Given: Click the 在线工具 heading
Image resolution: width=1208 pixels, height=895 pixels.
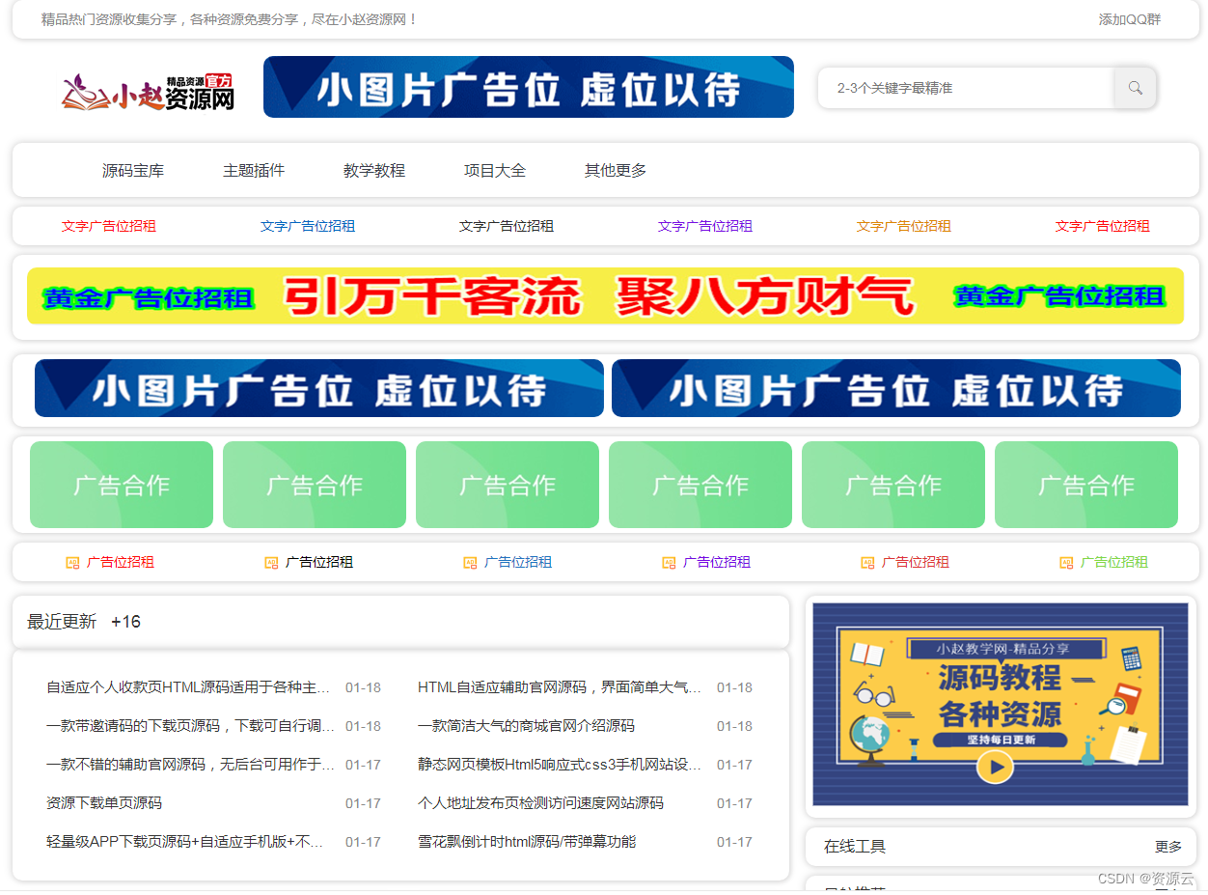Looking at the screenshot, I should [x=855, y=847].
